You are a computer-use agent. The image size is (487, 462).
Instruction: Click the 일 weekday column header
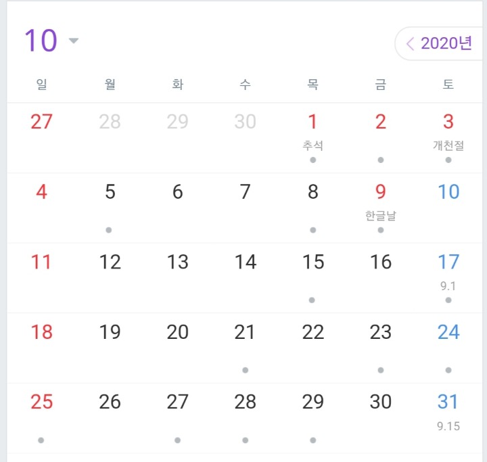pyautogui.click(x=41, y=85)
